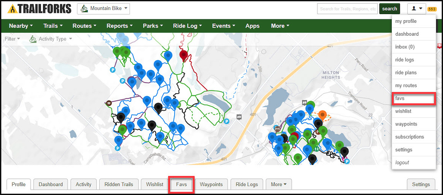Image resolution: width=443 pixels, height=195 pixels.
Task: Select my profile from user menu
Action: (x=414, y=21)
